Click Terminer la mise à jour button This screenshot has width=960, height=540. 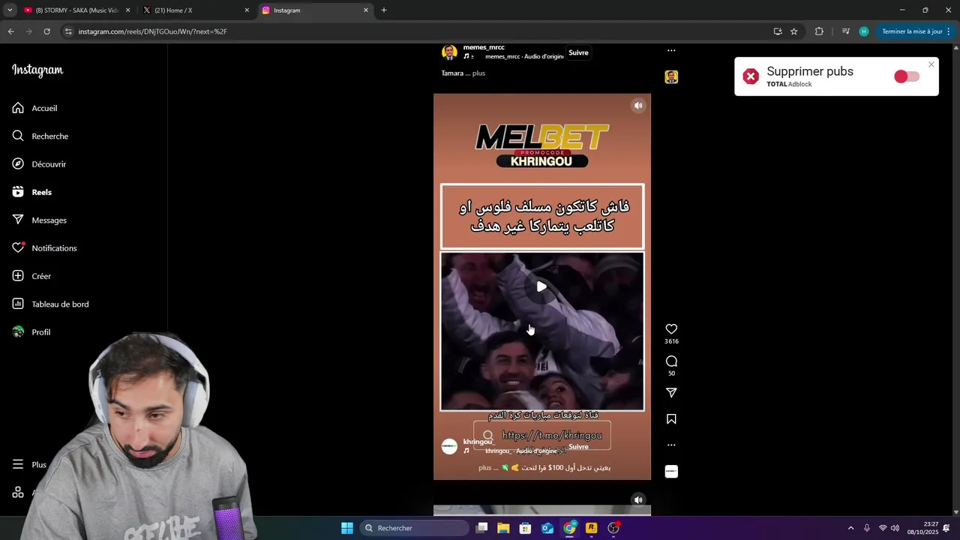click(x=912, y=31)
